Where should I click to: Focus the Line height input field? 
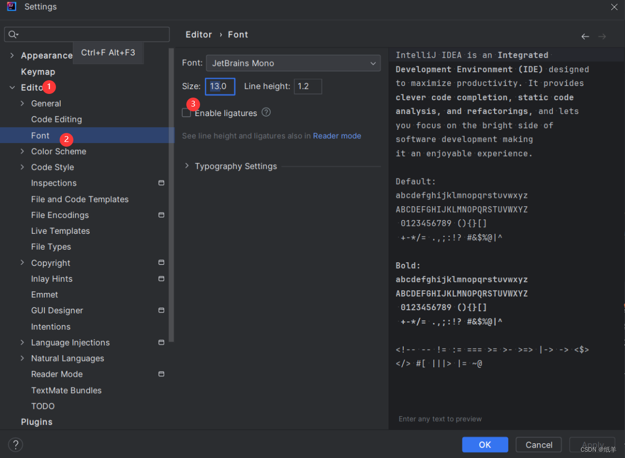(x=308, y=87)
